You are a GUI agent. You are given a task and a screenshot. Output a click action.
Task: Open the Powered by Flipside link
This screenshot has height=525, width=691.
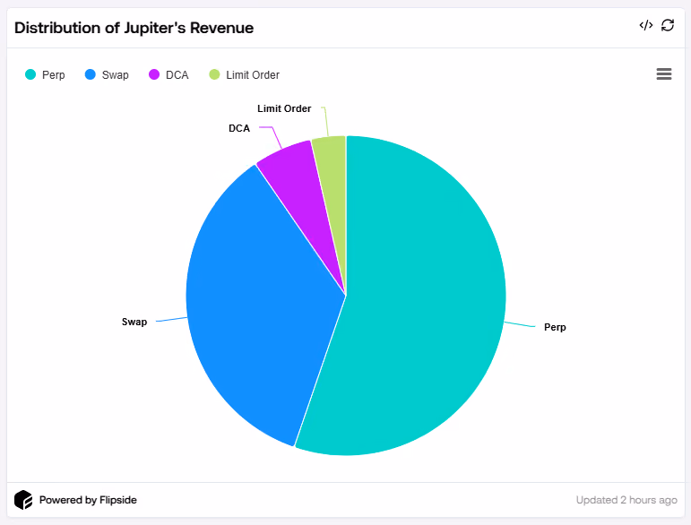(x=88, y=500)
